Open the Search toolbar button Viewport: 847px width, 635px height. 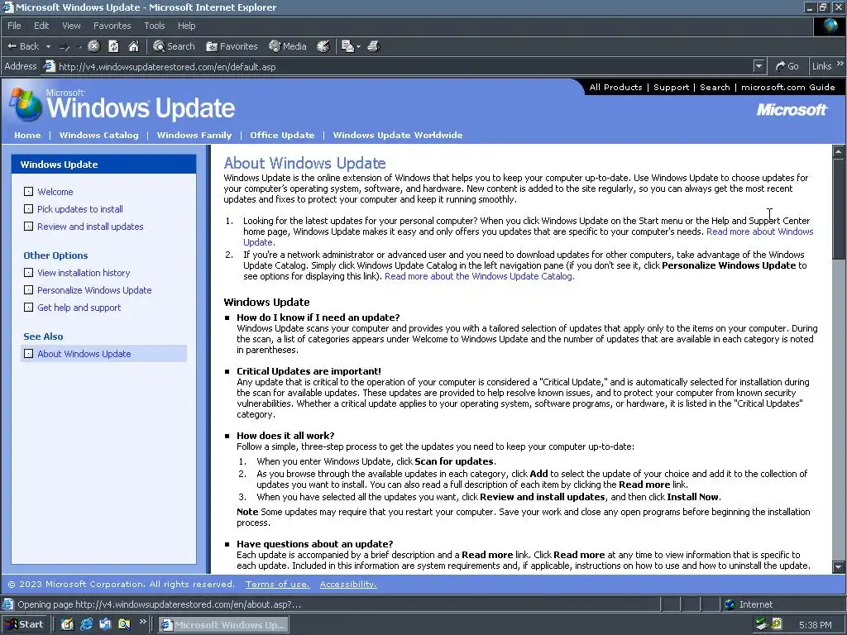(x=174, y=46)
